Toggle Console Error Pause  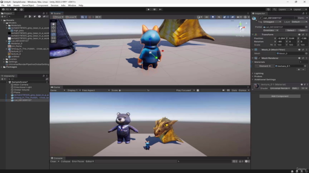tap(78, 161)
